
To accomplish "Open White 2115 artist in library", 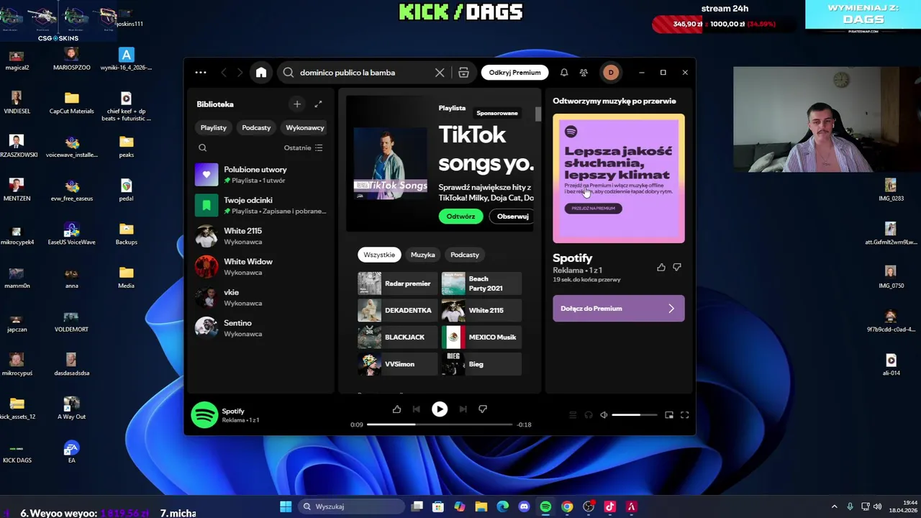I will coord(261,236).
